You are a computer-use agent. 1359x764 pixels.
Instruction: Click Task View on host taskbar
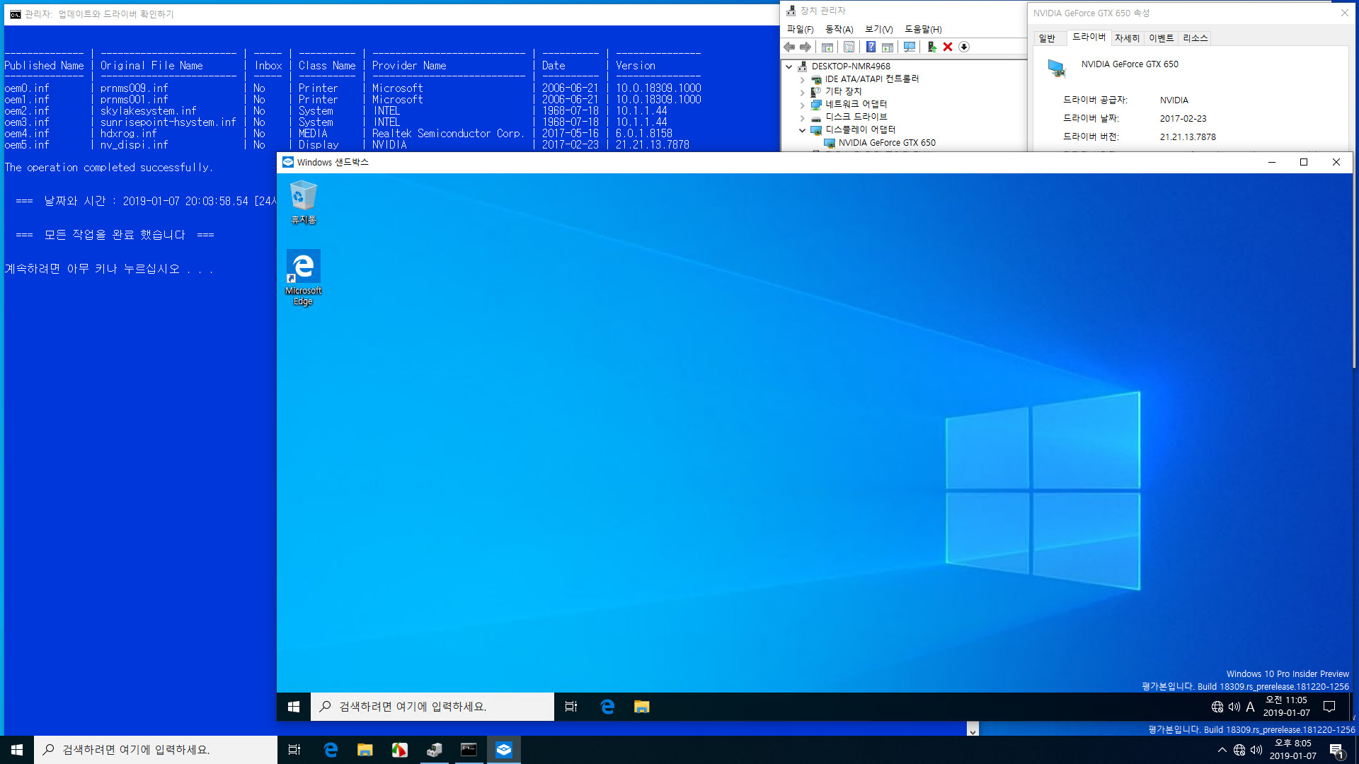(x=294, y=750)
